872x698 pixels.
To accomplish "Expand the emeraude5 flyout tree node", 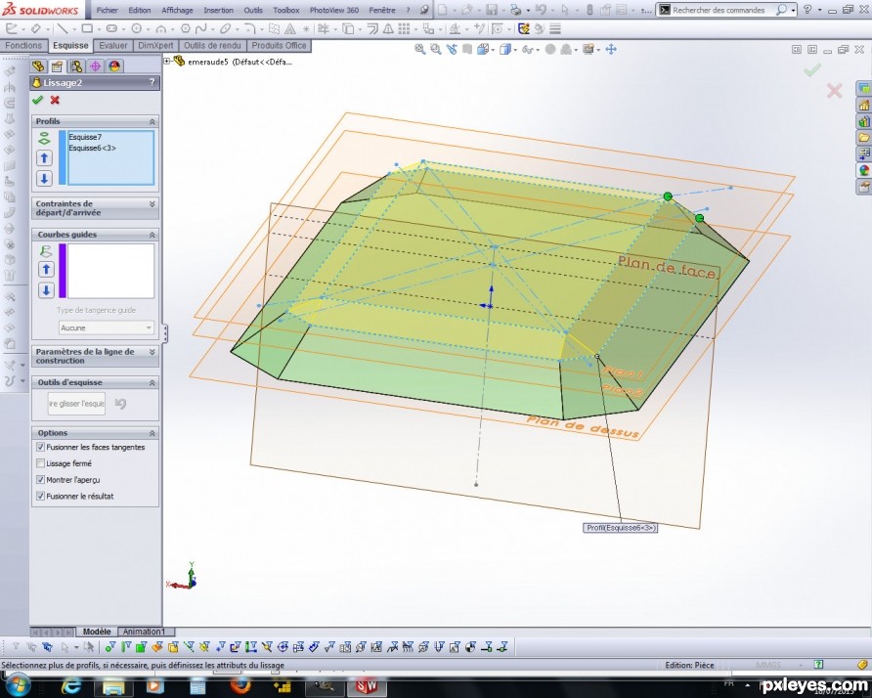I will tap(167, 62).
